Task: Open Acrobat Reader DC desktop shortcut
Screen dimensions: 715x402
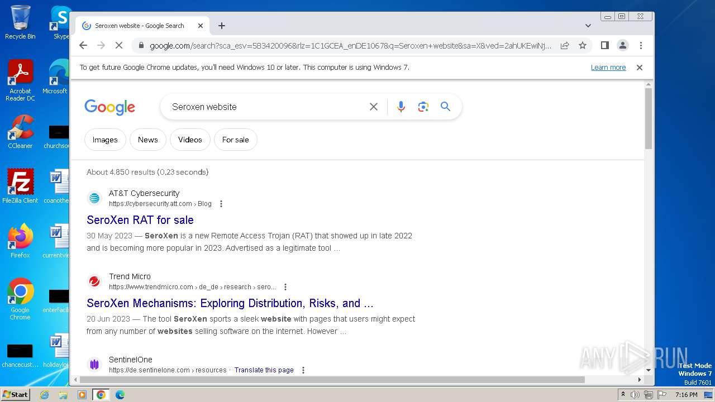Action: [20, 80]
